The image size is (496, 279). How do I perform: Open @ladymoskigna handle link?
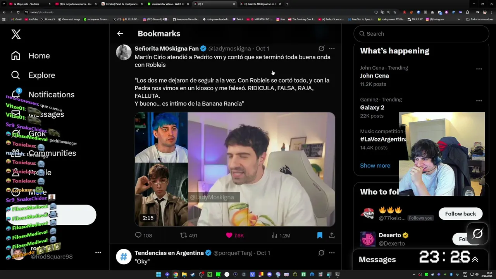pyautogui.click(x=229, y=48)
